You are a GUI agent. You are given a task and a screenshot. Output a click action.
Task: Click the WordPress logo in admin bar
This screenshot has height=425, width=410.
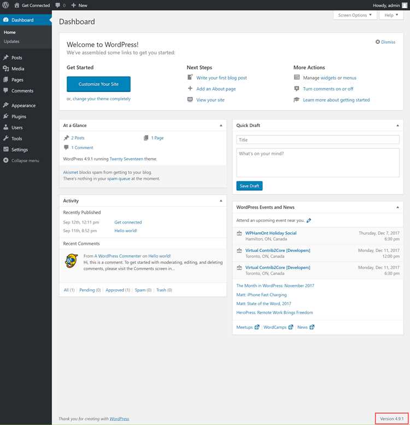click(5, 5)
